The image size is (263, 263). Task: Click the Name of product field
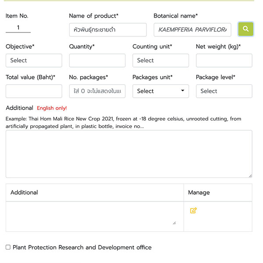coord(107,30)
